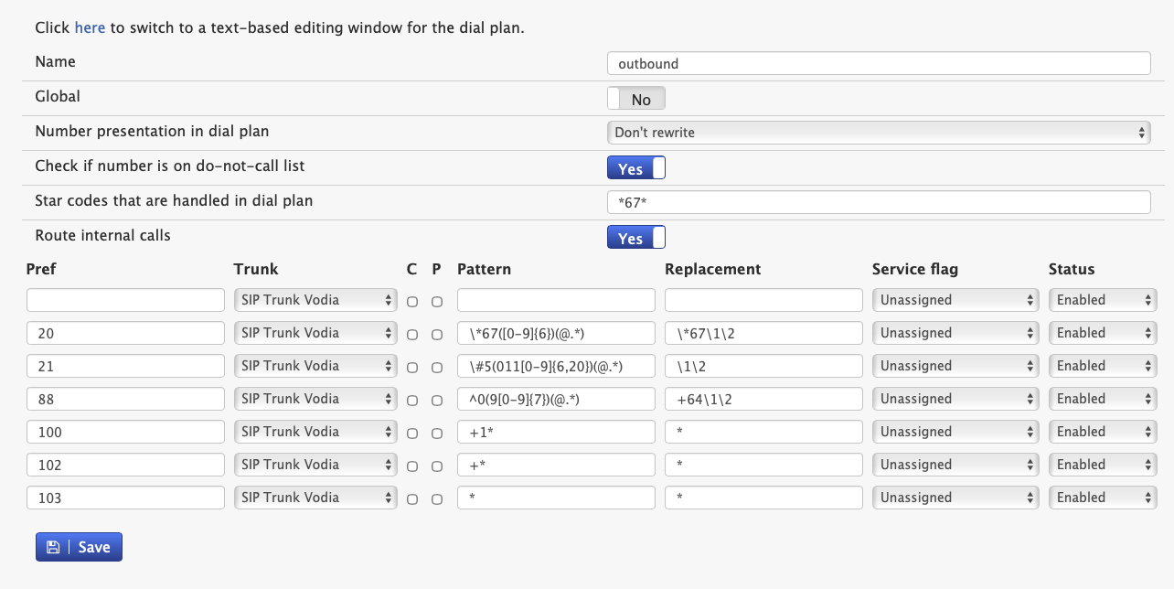
Task: Disable the Route internal calls switch
Action: [x=636, y=238]
